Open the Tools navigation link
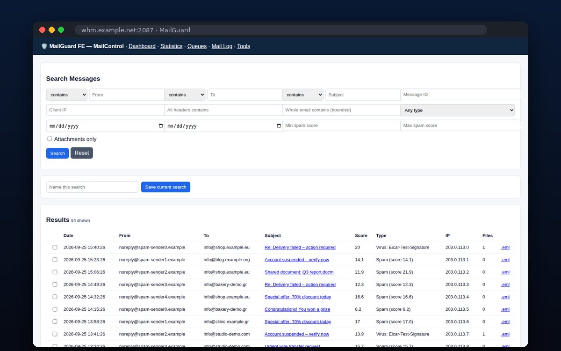Image resolution: width=561 pixels, height=351 pixels. (244, 46)
